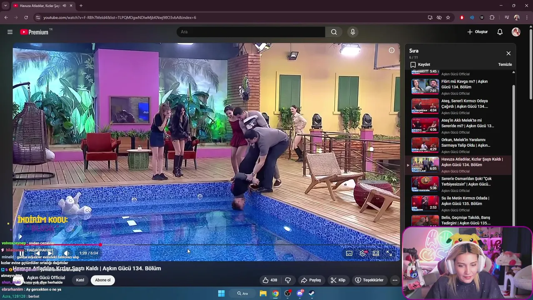Enter fullscreen mode

tap(389, 253)
